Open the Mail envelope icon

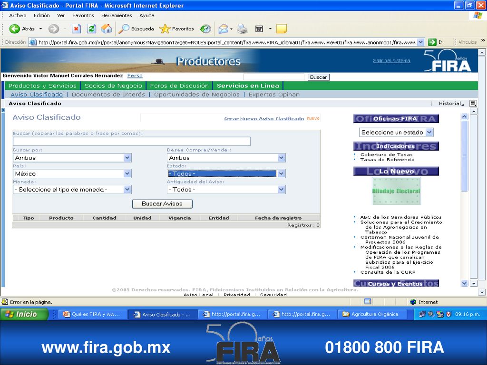click(223, 29)
